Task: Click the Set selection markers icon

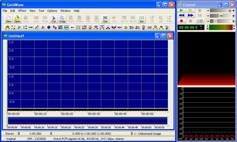Action: [x=142, y=19]
